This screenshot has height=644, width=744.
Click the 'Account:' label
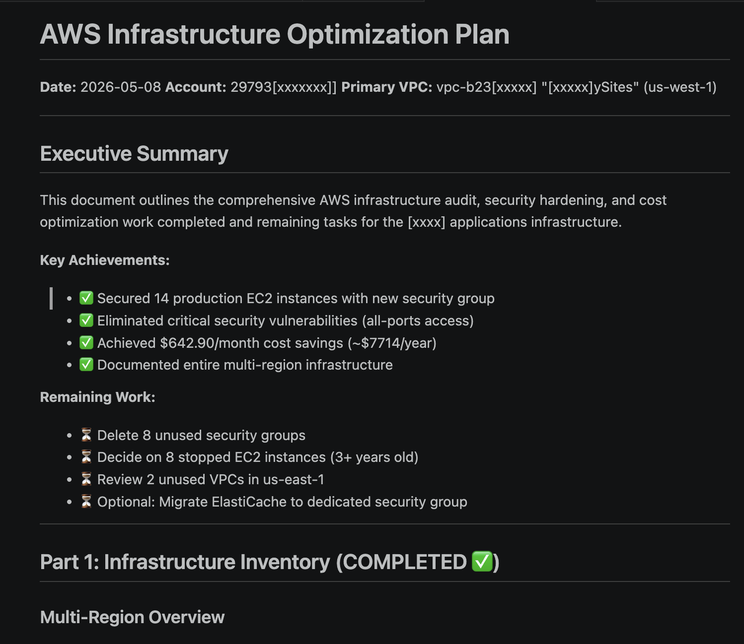[x=196, y=87]
